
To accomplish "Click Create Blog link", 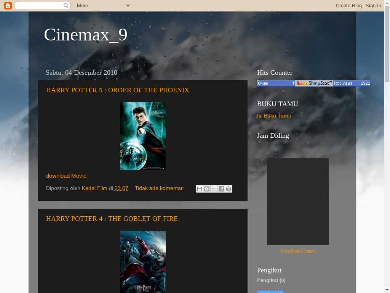I will (349, 5).
